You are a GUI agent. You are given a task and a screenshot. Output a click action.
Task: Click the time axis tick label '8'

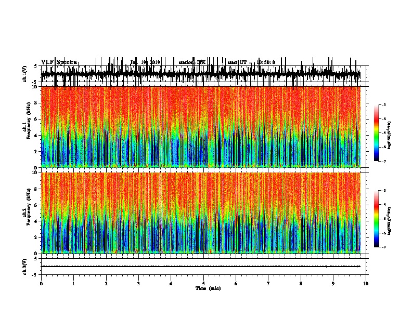[301, 284]
